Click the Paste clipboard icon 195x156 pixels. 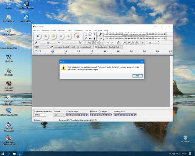[x=93, y=43]
